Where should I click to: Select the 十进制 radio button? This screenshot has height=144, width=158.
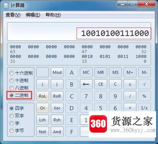(x=19, y=80)
